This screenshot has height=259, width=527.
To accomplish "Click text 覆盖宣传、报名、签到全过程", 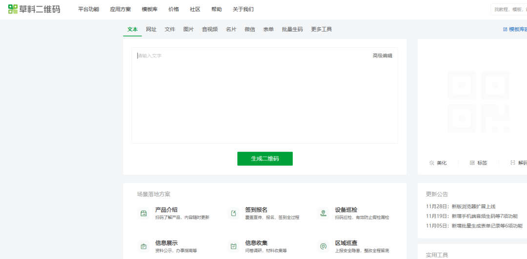I will (x=272, y=218).
